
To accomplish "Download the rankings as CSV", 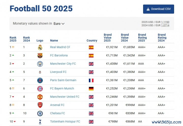I will click(158, 9).
